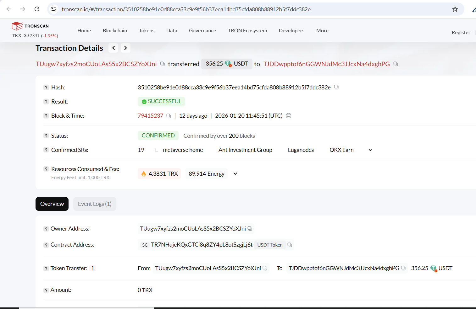Click the Register link
This screenshot has width=476, height=309.
[461, 32]
